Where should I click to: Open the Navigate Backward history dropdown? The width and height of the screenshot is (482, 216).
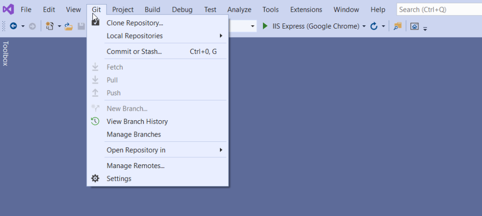click(x=23, y=26)
